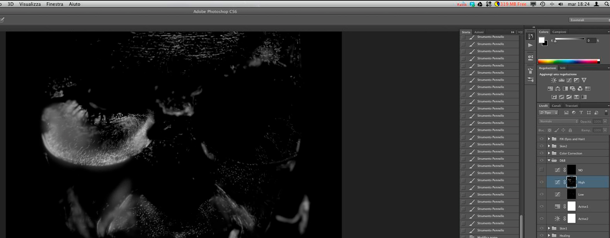Filter layers by smart objects icon
Image resolution: width=610 pixels, height=238 pixels.
pyautogui.click(x=596, y=112)
